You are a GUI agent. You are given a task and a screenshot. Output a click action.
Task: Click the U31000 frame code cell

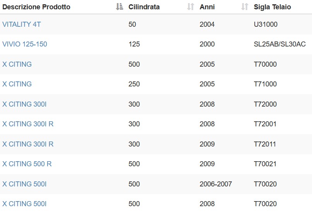pos(266,24)
